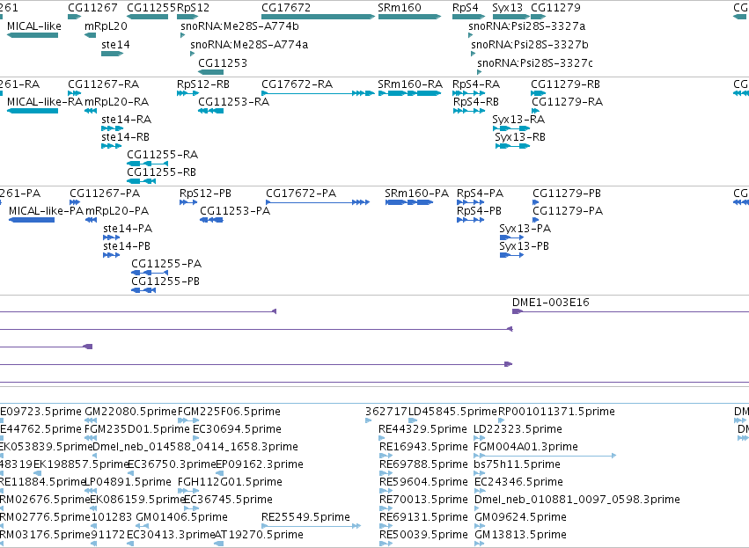Open the MICAL-like-PA protein label
Image resolution: width=749 pixels, height=548 pixels.
pyautogui.click(x=47, y=210)
